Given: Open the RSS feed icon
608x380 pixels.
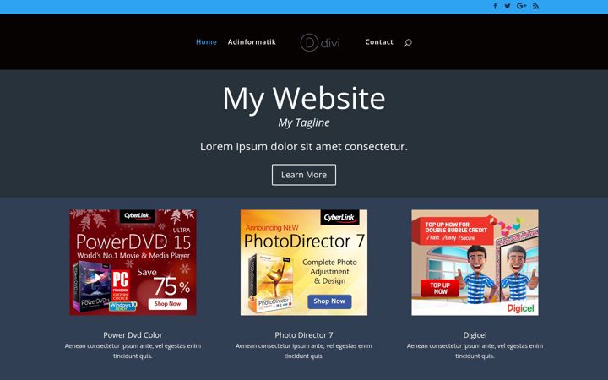Looking at the screenshot, I should [x=535, y=6].
